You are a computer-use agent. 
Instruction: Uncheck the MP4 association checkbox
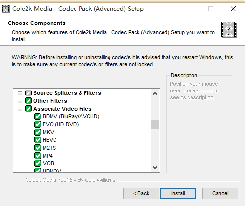(38, 156)
